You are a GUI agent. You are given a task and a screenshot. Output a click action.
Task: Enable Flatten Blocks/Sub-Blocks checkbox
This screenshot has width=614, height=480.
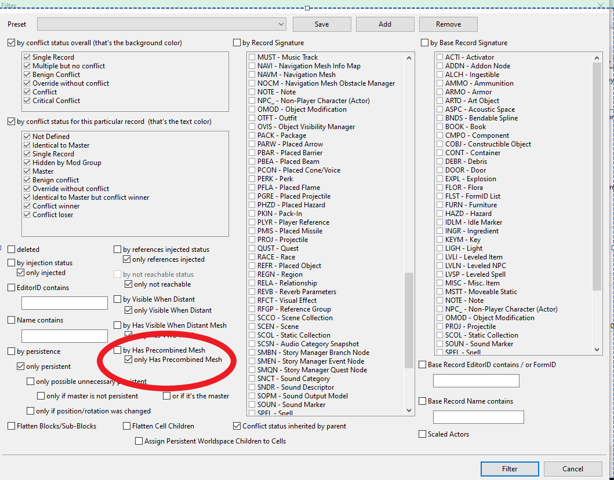(12, 426)
